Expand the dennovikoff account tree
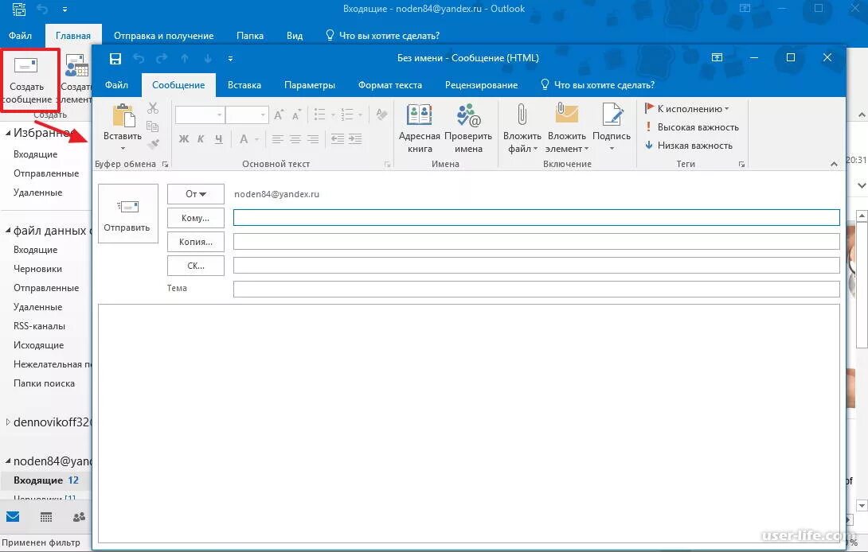 pos(8,422)
